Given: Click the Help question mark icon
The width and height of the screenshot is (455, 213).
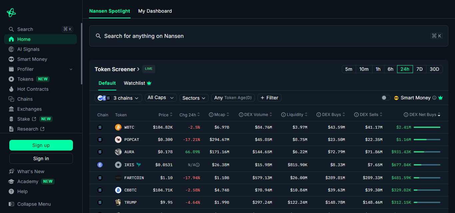Looking at the screenshot, I should click(x=11, y=191).
